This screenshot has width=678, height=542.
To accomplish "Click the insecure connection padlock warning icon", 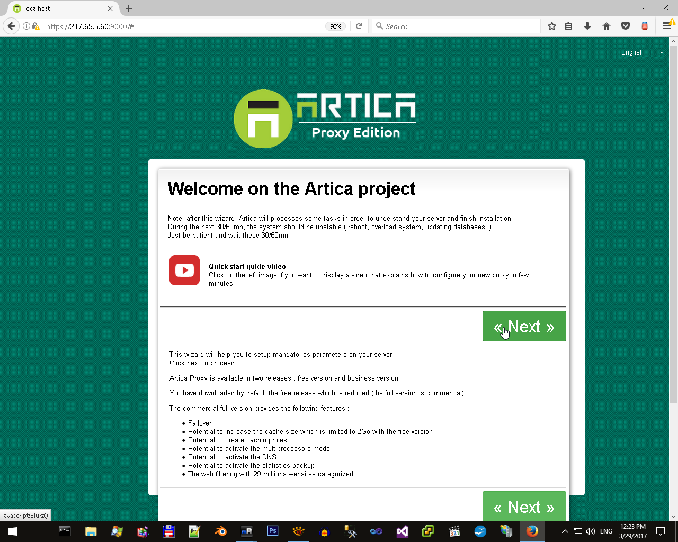I will [36, 26].
